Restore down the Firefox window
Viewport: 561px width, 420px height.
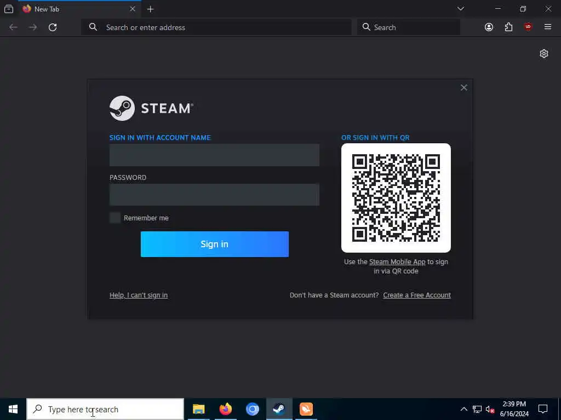coord(523,9)
